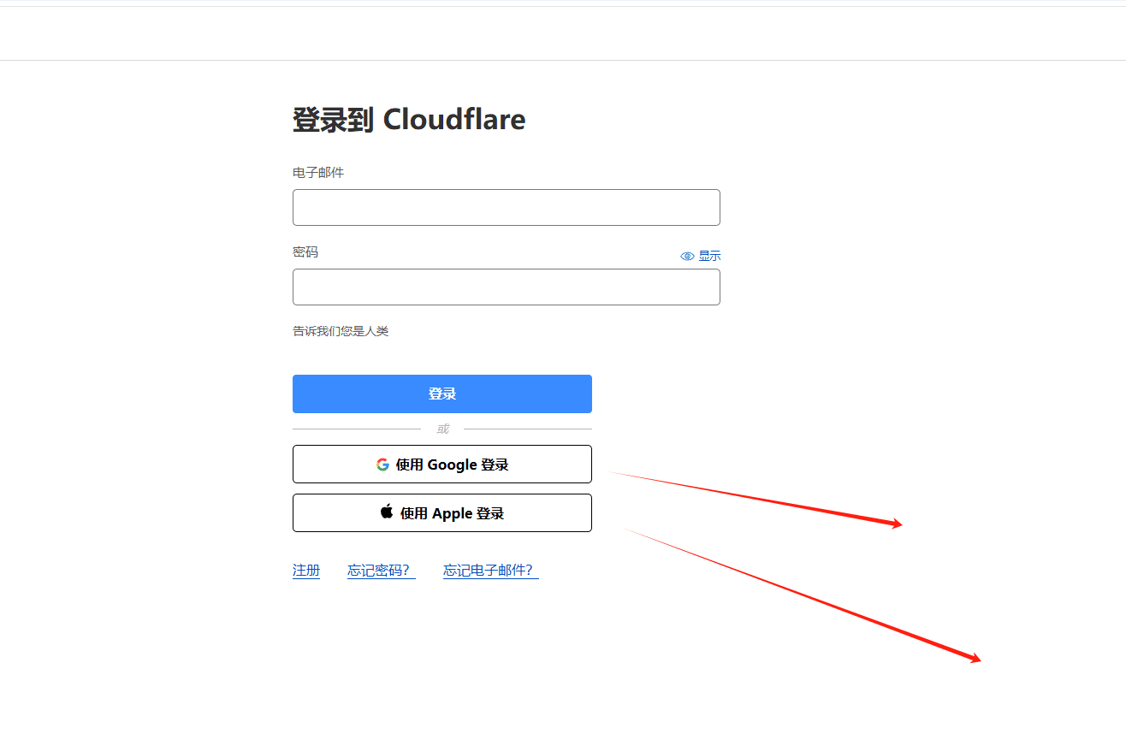This screenshot has height=734, width=1126.
Task: Focus the 密码 input field
Action: click(506, 287)
